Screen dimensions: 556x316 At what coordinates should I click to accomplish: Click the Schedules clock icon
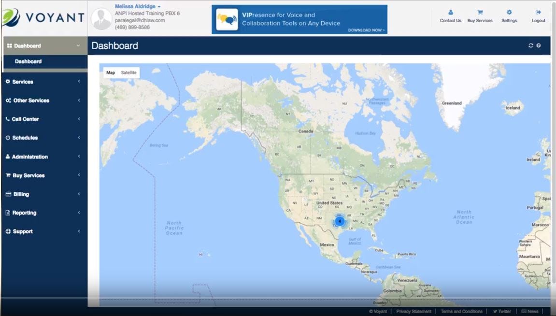point(7,138)
